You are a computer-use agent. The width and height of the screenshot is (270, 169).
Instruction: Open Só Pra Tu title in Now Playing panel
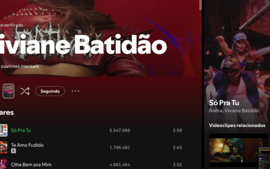[224, 103]
